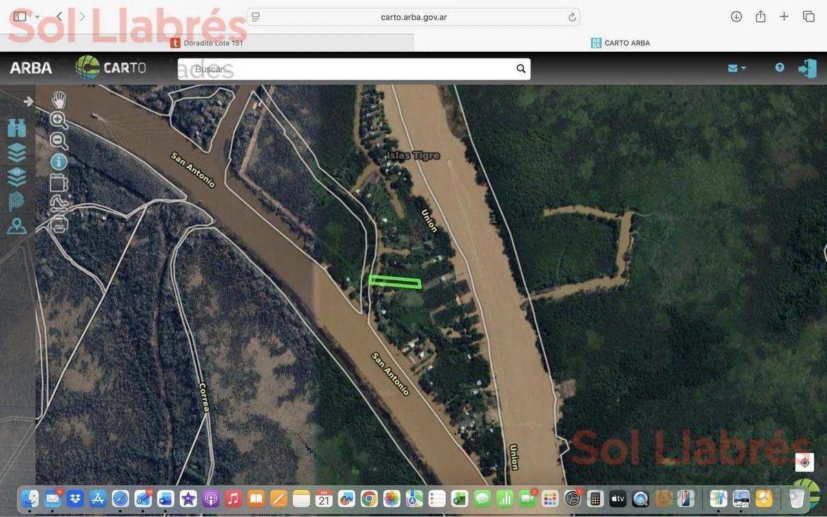This screenshot has width=827, height=517.
Task: Go back in Safari history
Action: pos(59,17)
